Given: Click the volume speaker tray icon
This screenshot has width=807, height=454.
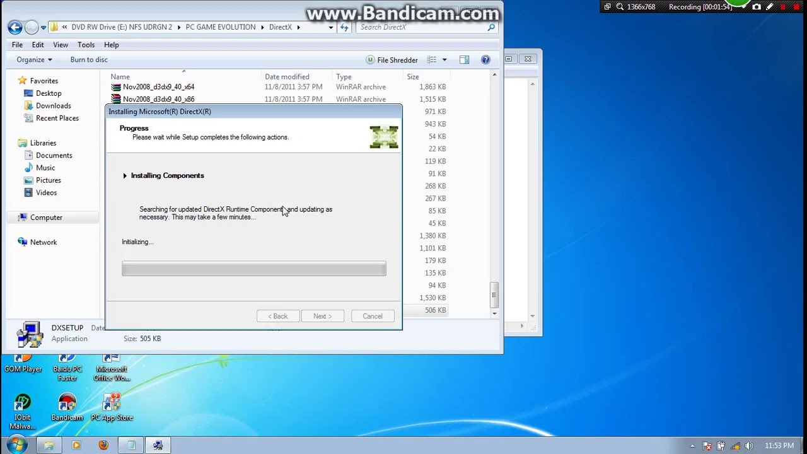Looking at the screenshot, I should point(749,446).
